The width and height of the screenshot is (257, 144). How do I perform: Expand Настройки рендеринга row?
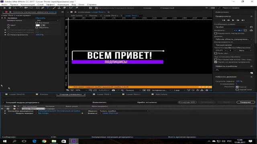[x=5, y=111]
